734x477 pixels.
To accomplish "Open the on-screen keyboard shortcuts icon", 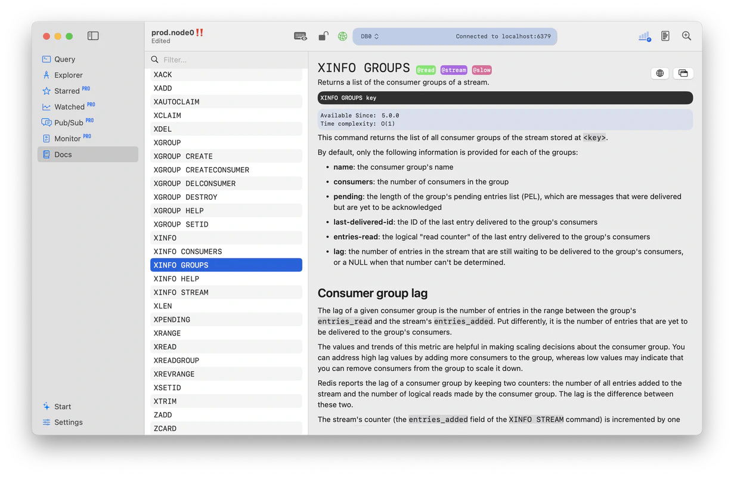I will 301,36.
